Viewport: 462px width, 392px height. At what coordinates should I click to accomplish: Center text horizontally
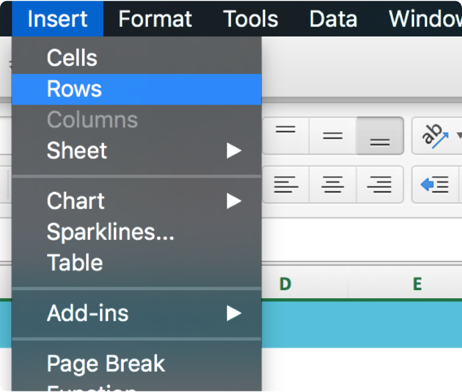(332, 185)
